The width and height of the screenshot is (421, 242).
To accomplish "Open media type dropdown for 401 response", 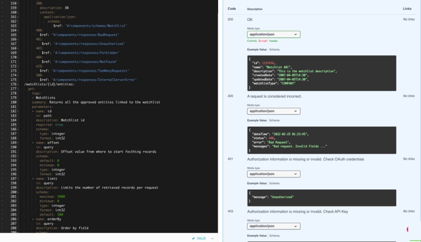I will [x=274, y=174].
